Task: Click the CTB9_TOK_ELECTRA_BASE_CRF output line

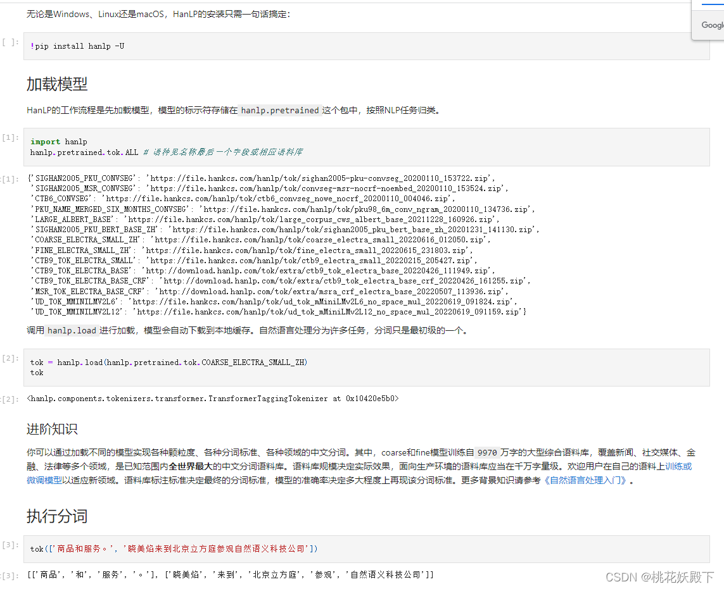Action: (x=281, y=280)
